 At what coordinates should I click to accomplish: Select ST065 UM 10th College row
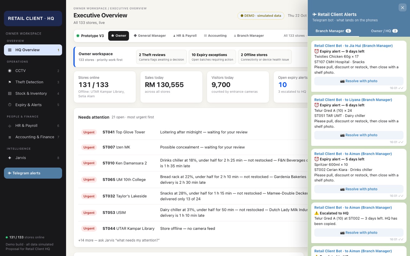coord(193,180)
